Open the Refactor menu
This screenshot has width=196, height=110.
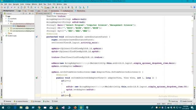pyautogui.click(x=34, y=4)
